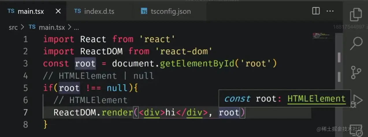
Task: Click HTMLElement link in hover tooltip
Action: pos(316,99)
